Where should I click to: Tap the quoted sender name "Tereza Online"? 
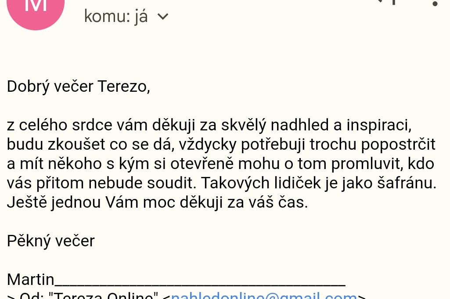(x=103, y=295)
